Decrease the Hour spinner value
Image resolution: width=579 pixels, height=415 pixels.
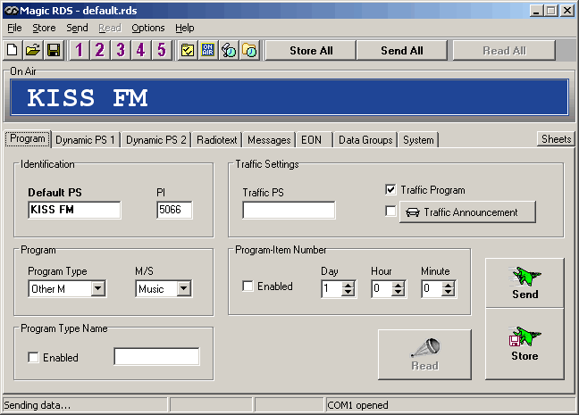pyautogui.click(x=398, y=292)
